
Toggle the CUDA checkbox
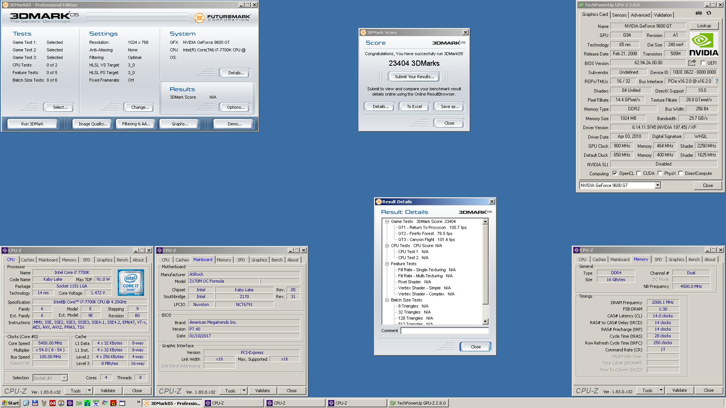[639, 173]
